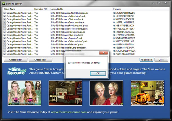This screenshot has height=121, width=172.
Task: Toggle the RadianceChair row checkbox
Action: point(4,20)
